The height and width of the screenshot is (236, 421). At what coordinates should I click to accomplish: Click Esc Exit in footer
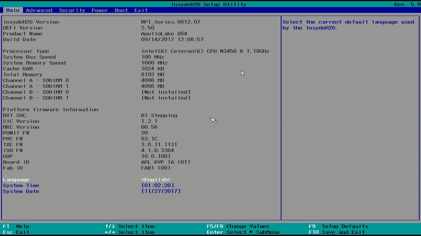(16, 232)
